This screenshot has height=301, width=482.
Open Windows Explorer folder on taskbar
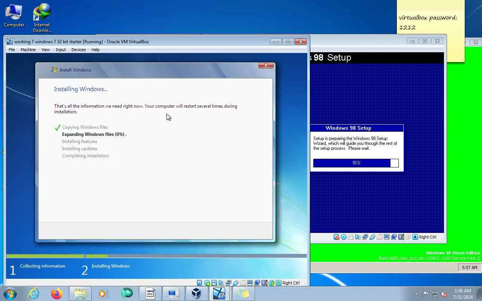[x=81, y=293]
